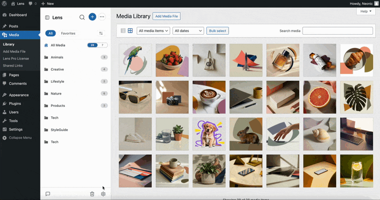Screen dimensions: 380x200
Task: Collapse the admin menu
Action: pyautogui.click(x=20, y=138)
